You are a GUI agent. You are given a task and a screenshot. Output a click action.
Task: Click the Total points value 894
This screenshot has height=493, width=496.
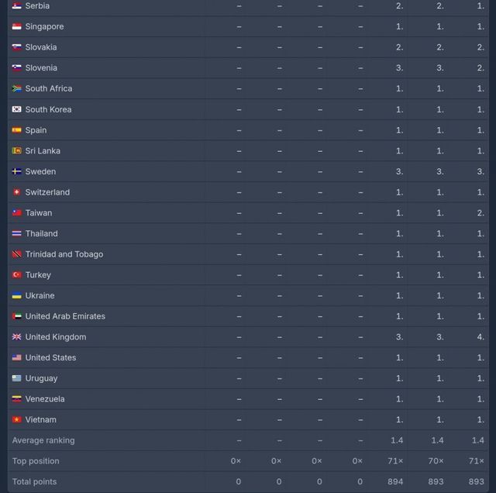coord(395,481)
